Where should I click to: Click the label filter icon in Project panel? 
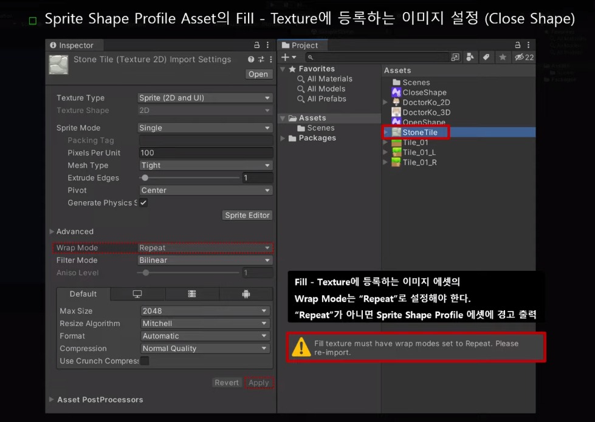(x=487, y=56)
